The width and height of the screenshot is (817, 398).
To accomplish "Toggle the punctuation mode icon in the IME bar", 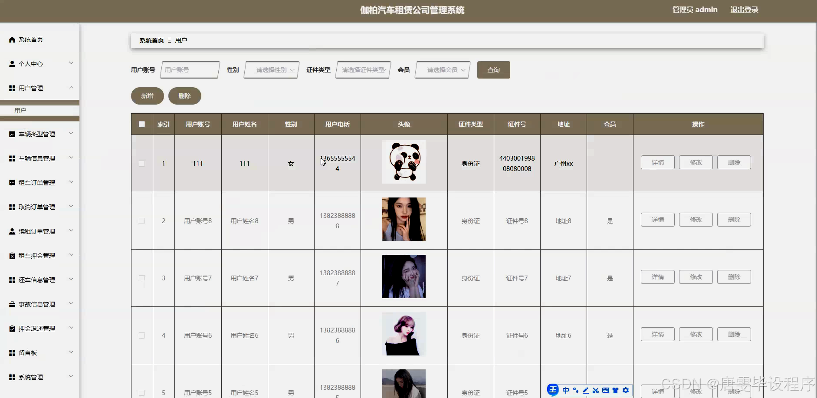I will point(576,390).
